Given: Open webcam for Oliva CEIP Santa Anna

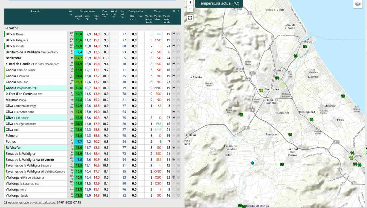Looking at the screenshot, I should (174, 112).
